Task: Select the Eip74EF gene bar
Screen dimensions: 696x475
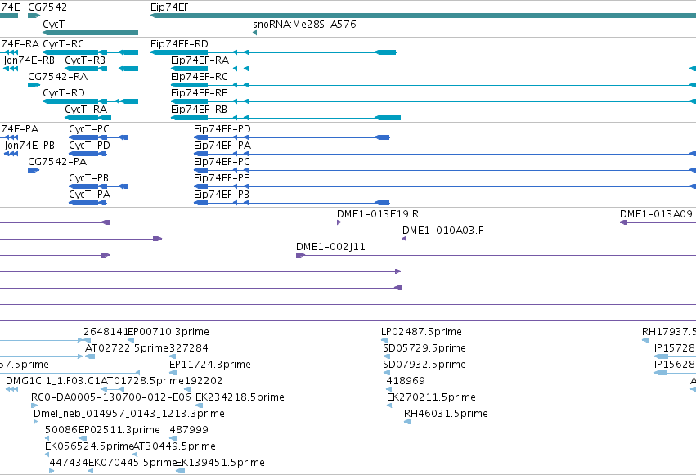Action: 423,16
